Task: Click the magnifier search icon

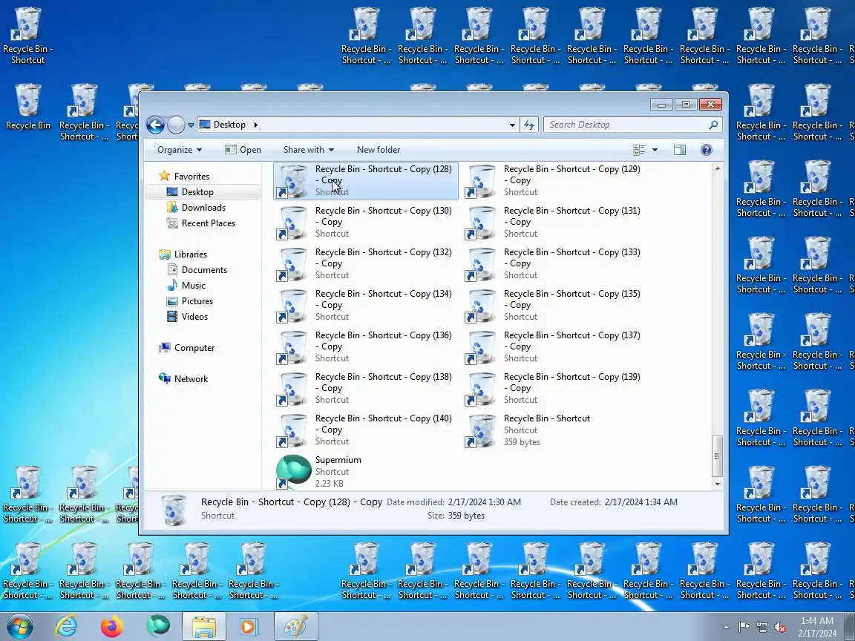Action: tap(713, 125)
